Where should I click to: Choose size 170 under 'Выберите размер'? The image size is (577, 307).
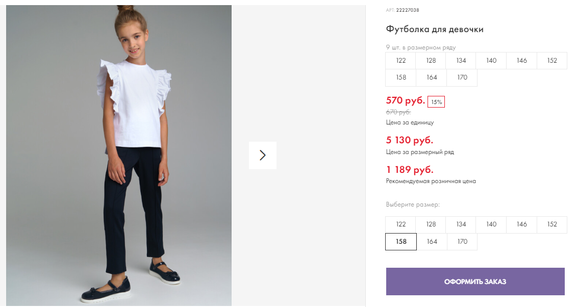pos(462,242)
